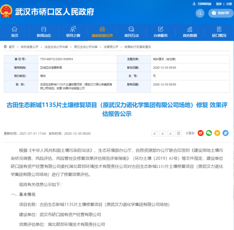Click breadcrumb link 决策预公开
The image size is (234, 230).
111,47
